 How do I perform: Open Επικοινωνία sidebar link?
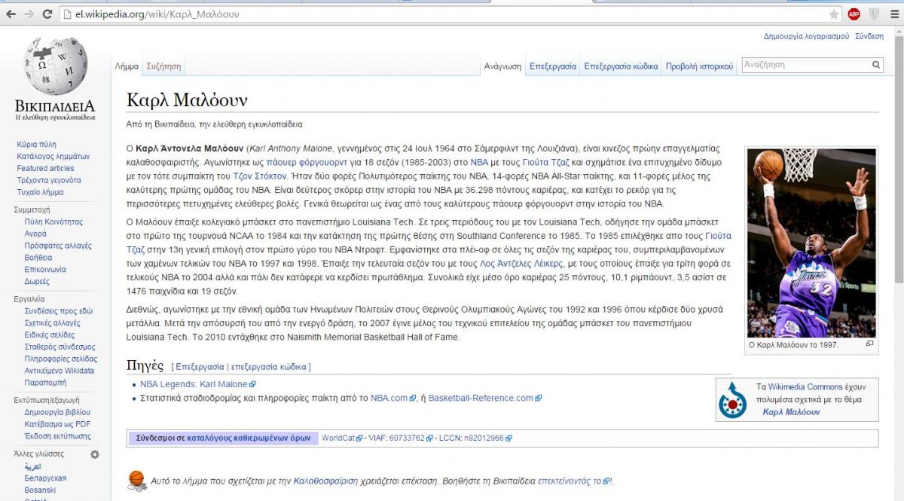[45, 269]
